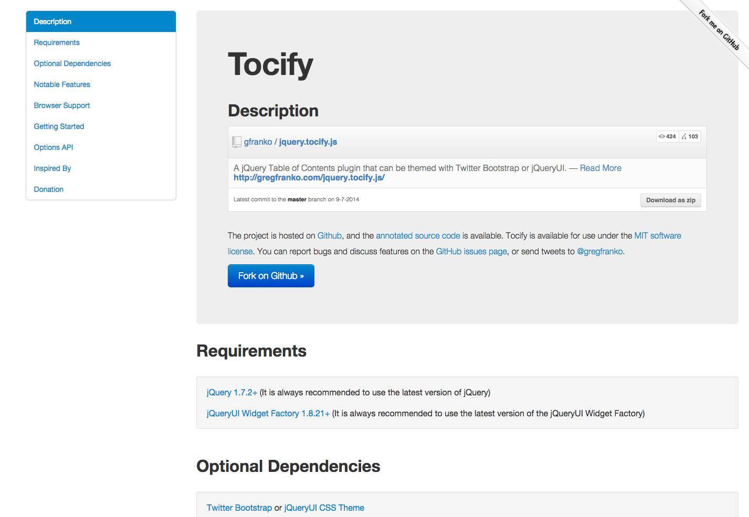Open the jQuery 1.7.2+ requirement link
Image resolution: width=749 pixels, height=517 pixels.
(232, 392)
